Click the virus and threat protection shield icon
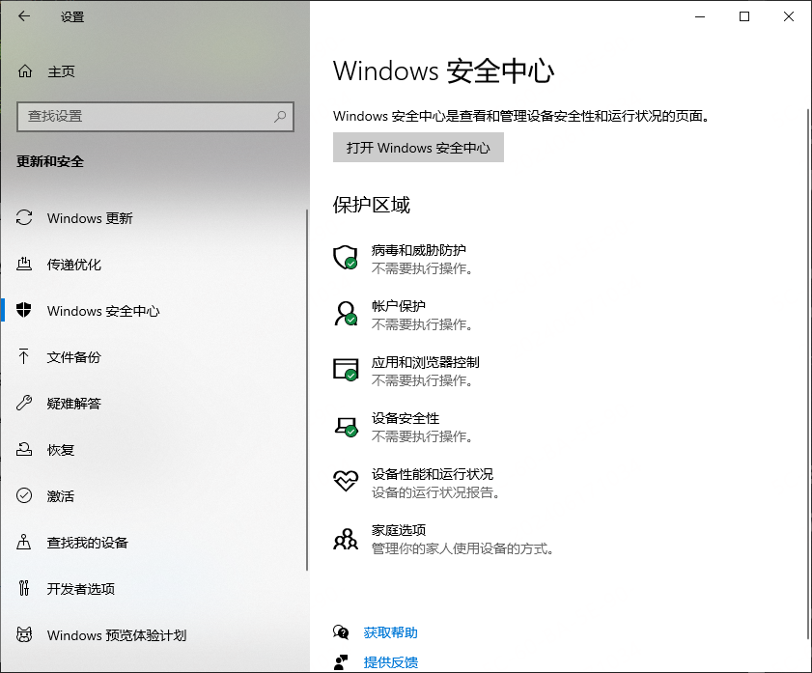 click(345, 257)
